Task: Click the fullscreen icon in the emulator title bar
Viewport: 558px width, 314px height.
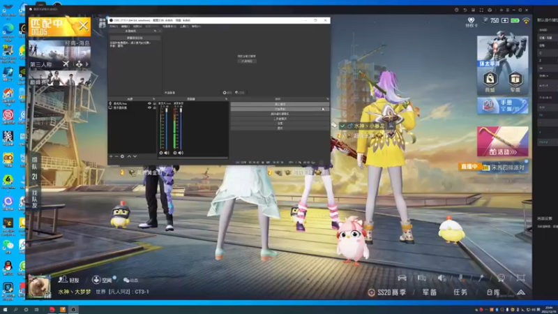Action: [481, 10]
